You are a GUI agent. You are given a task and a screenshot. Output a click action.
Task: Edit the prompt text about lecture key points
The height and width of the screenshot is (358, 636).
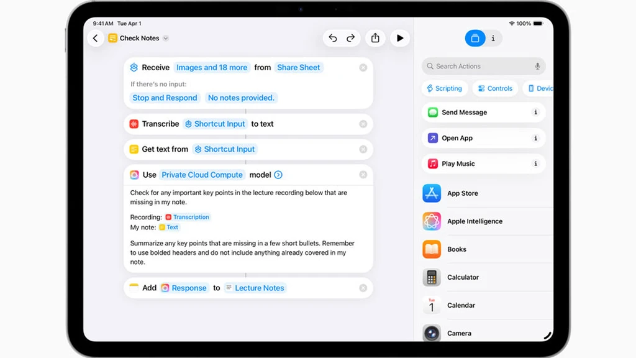pyautogui.click(x=238, y=197)
